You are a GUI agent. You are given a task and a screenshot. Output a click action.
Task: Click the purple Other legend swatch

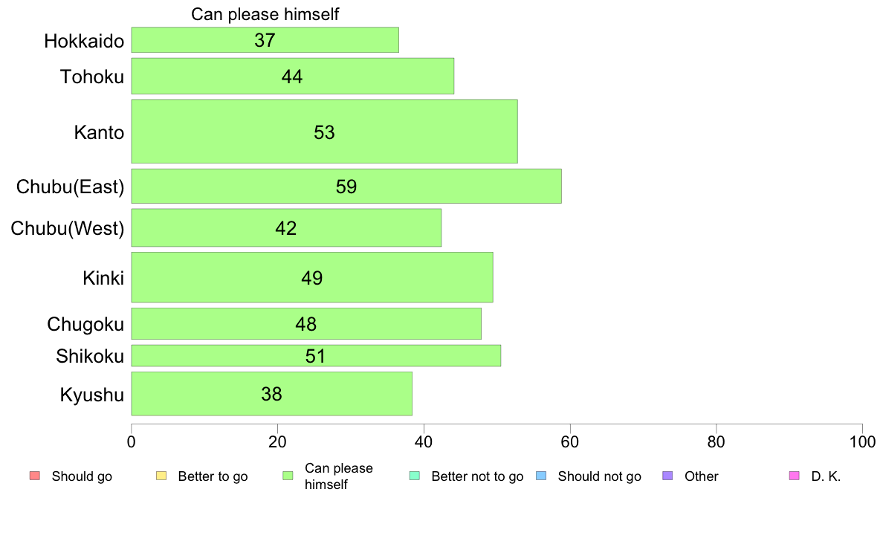click(x=668, y=476)
